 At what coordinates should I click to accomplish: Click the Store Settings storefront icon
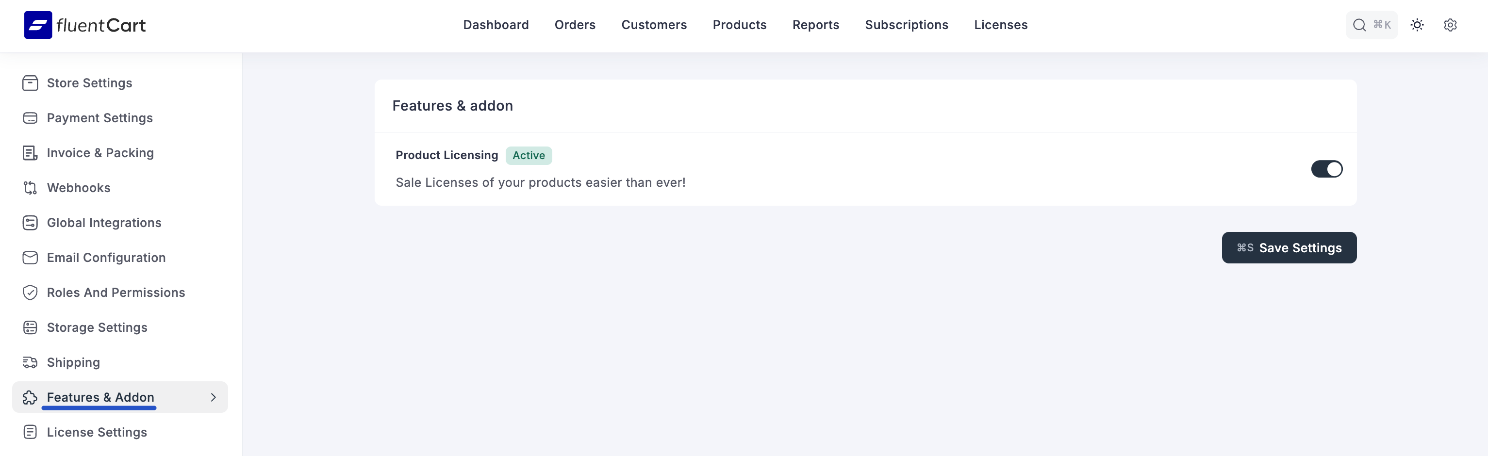30,83
